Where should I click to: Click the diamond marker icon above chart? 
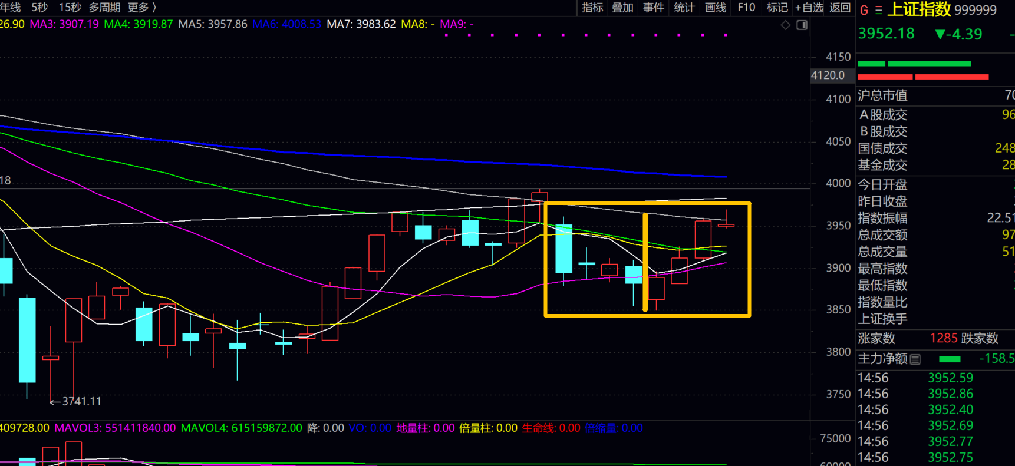786,25
